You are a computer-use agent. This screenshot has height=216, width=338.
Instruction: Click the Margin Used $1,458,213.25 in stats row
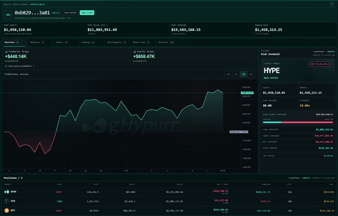tap(268, 30)
